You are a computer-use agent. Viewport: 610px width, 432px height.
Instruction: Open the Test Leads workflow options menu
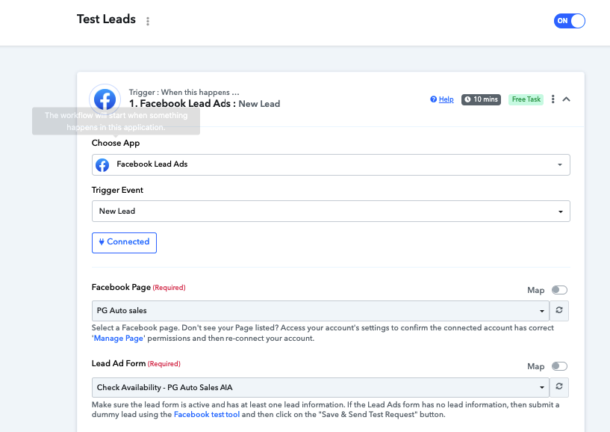[148, 21]
